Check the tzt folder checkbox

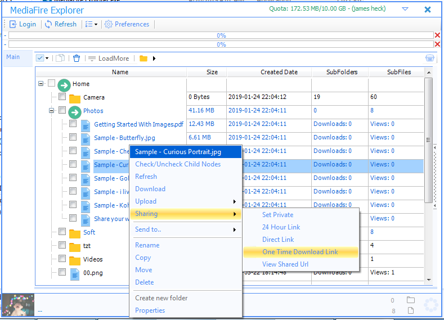click(62, 245)
